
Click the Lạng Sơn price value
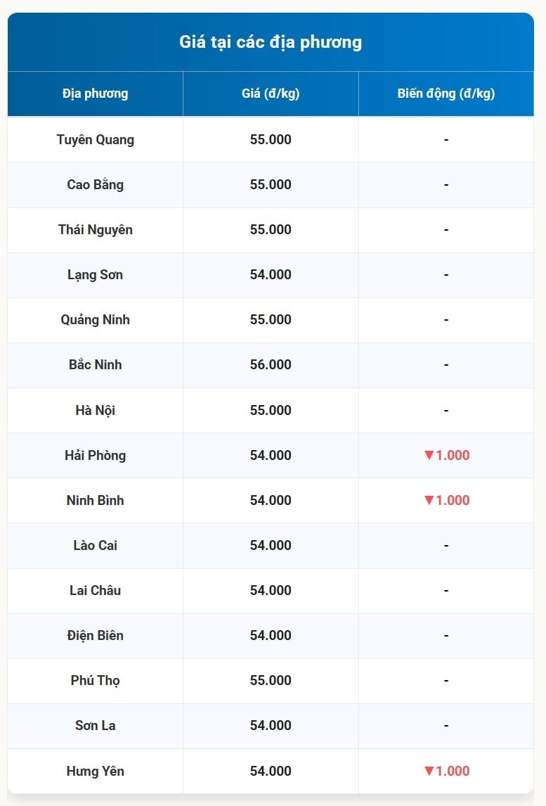[x=271, y=274]
